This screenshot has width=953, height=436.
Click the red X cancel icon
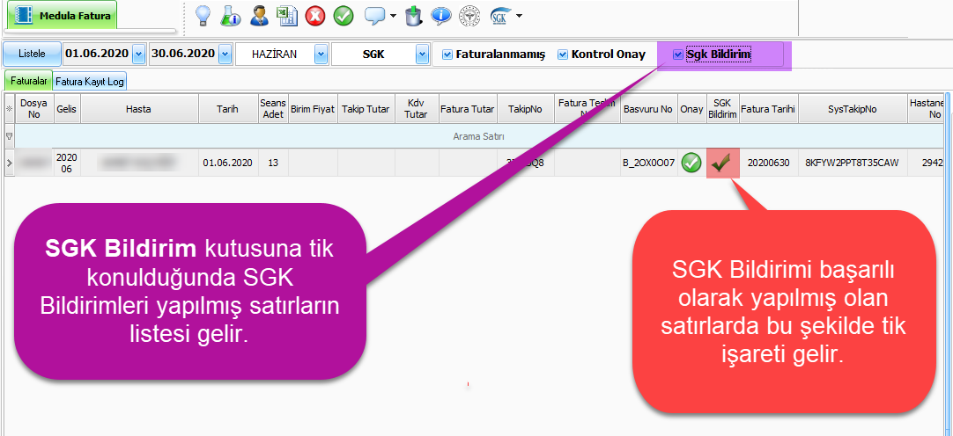(x=314, y=16)
